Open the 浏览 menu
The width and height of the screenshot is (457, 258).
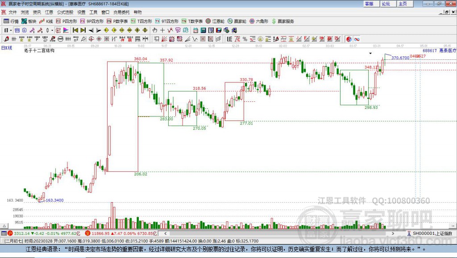point(25,12)
